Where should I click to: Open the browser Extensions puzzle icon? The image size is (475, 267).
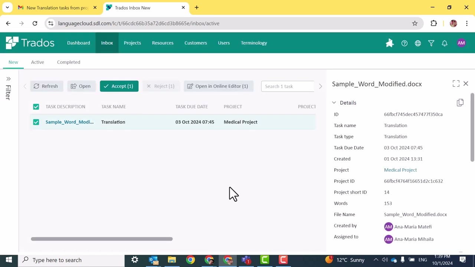434,23
